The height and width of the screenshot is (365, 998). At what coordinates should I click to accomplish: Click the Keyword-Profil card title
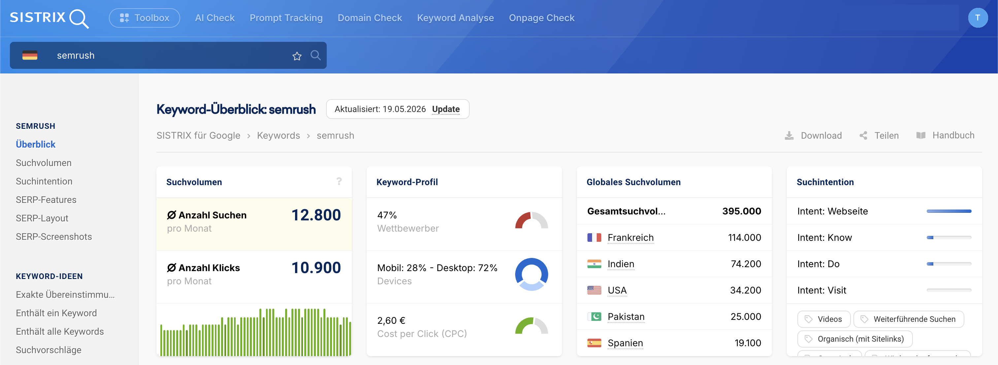pos(407,182)
